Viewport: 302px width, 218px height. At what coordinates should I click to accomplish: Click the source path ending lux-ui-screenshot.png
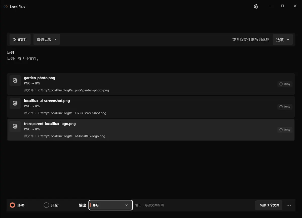click(x=72, y=113)
